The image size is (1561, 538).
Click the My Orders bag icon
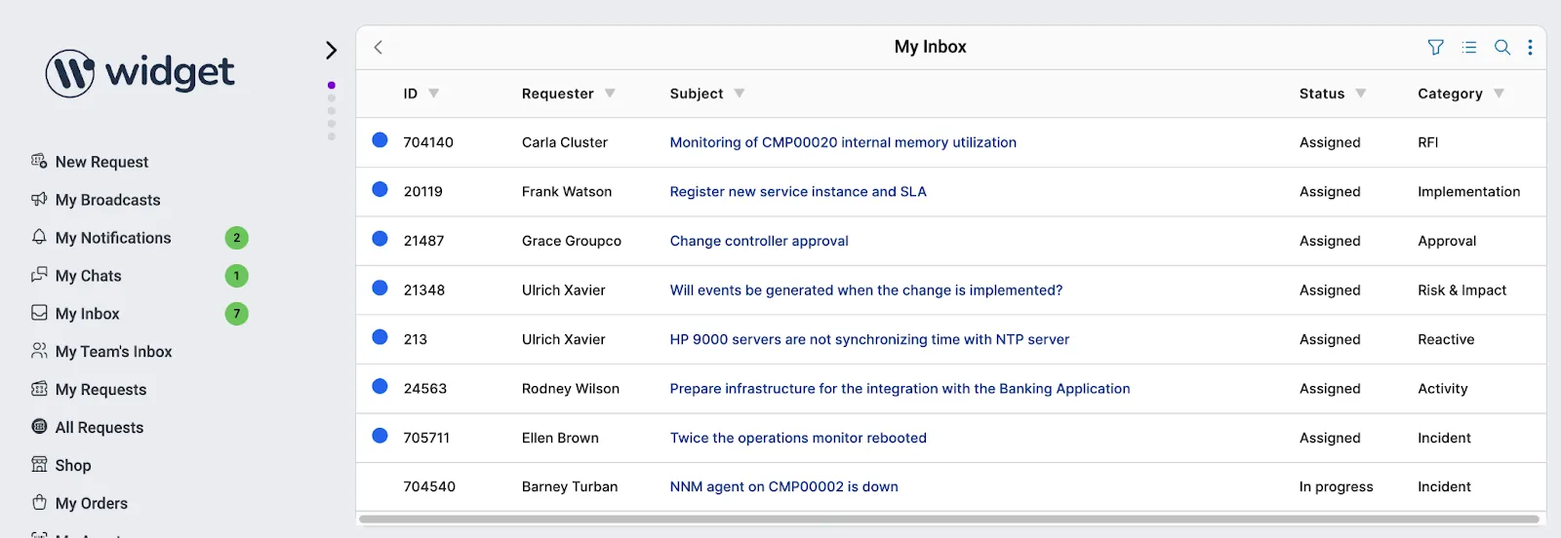pyautogui.click(x=39, y=503)
